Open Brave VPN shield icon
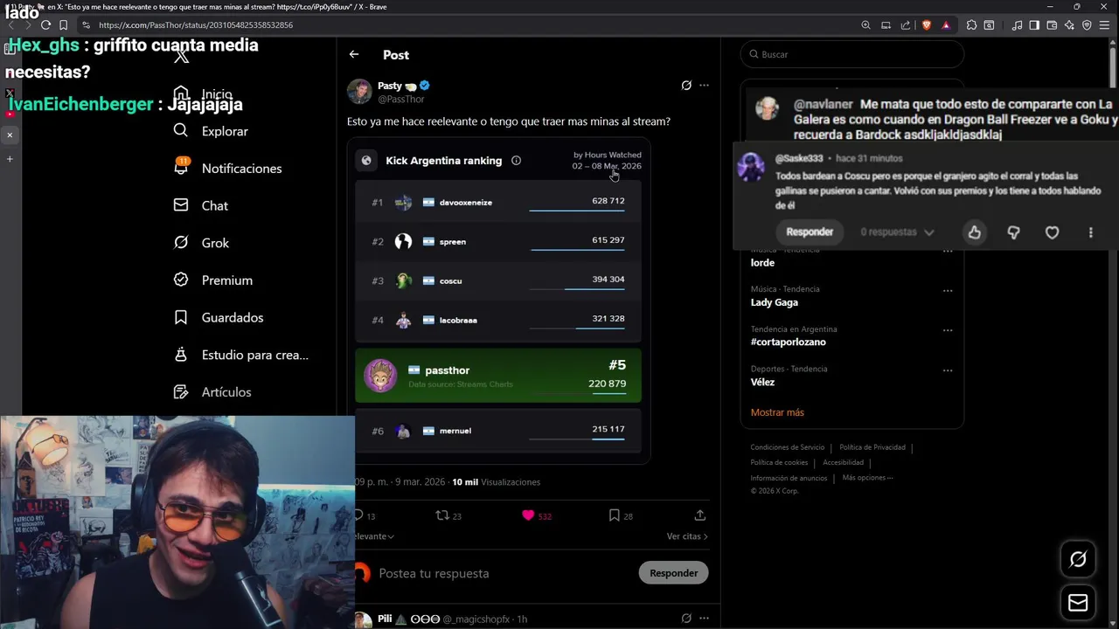Screen dimensions: 1119x629 [x=1087, y=25]
